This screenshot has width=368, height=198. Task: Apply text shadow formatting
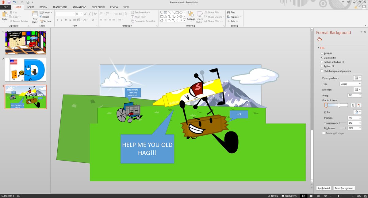pos(70,20)
